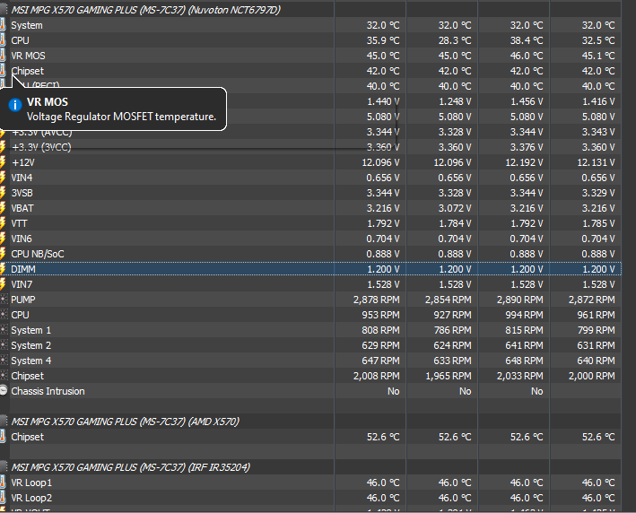Select the IRF IR35204 sensor group header
Viewport: 636px width, 513px height.
click(130, 467)
